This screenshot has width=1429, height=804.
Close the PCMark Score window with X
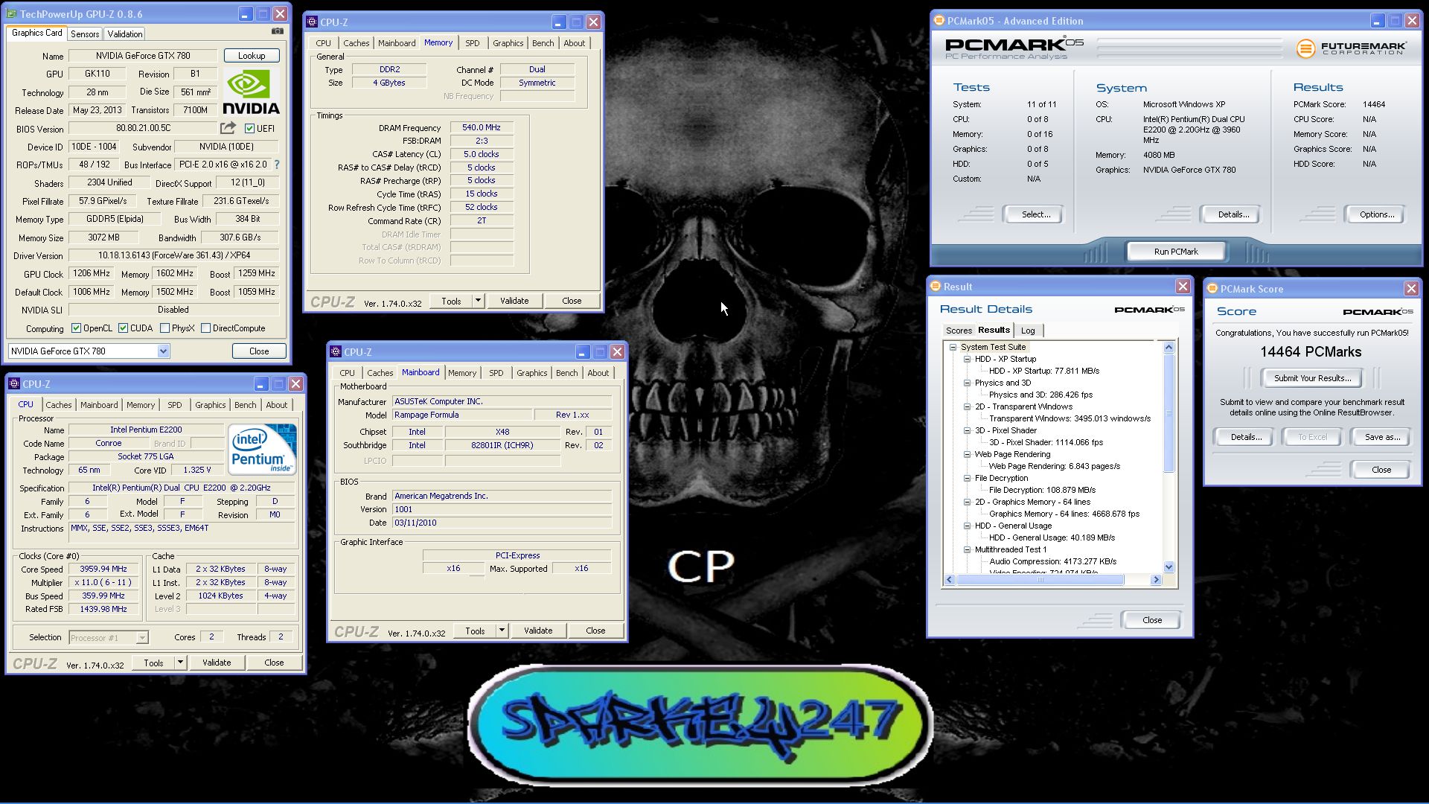pyautogui.click(x=1410, y=289)
